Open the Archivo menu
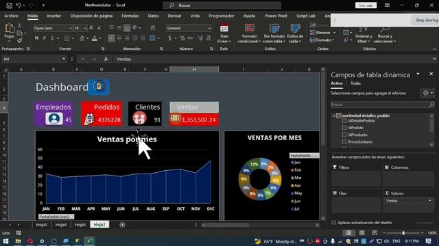The width and height of the screenshot is (439, 246). [x=11, y=16]
